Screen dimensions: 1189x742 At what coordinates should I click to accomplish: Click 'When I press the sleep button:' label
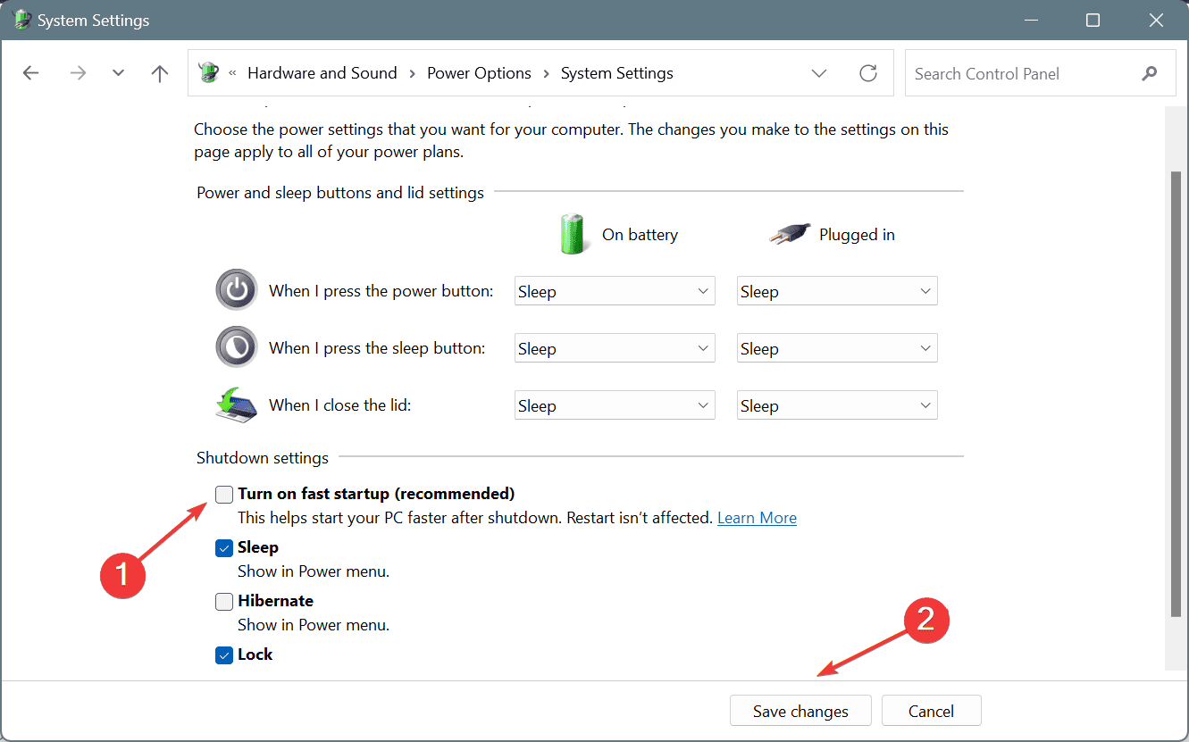tap(377, 348)
